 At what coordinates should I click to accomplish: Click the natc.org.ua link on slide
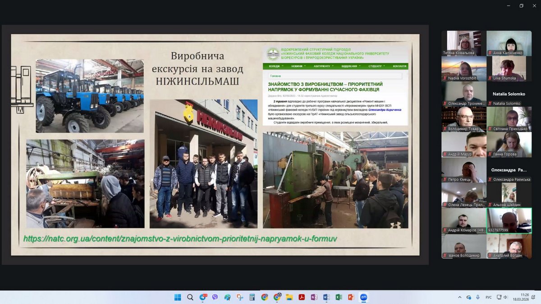coord(180,239)
